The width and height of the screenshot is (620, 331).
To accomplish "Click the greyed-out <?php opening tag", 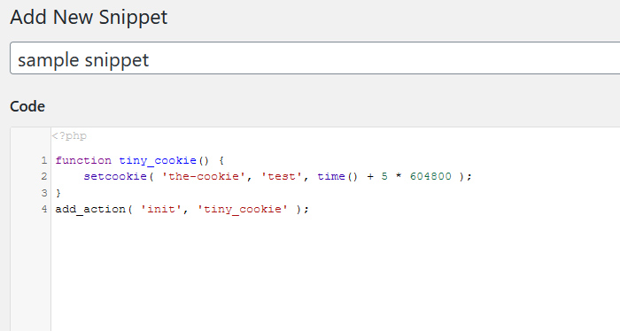I will pyautogui.click(x=69, y=136).
